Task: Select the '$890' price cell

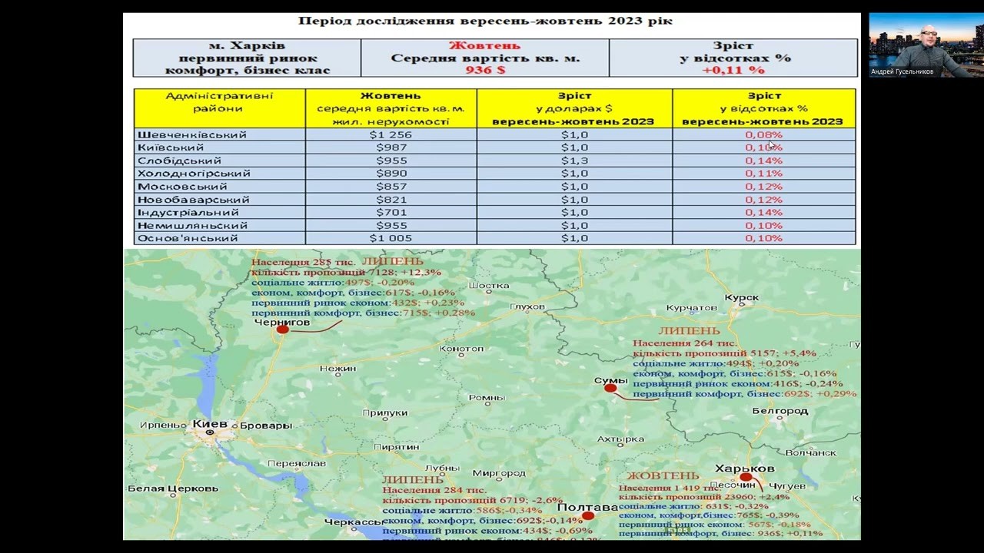Action: point(391,174)
